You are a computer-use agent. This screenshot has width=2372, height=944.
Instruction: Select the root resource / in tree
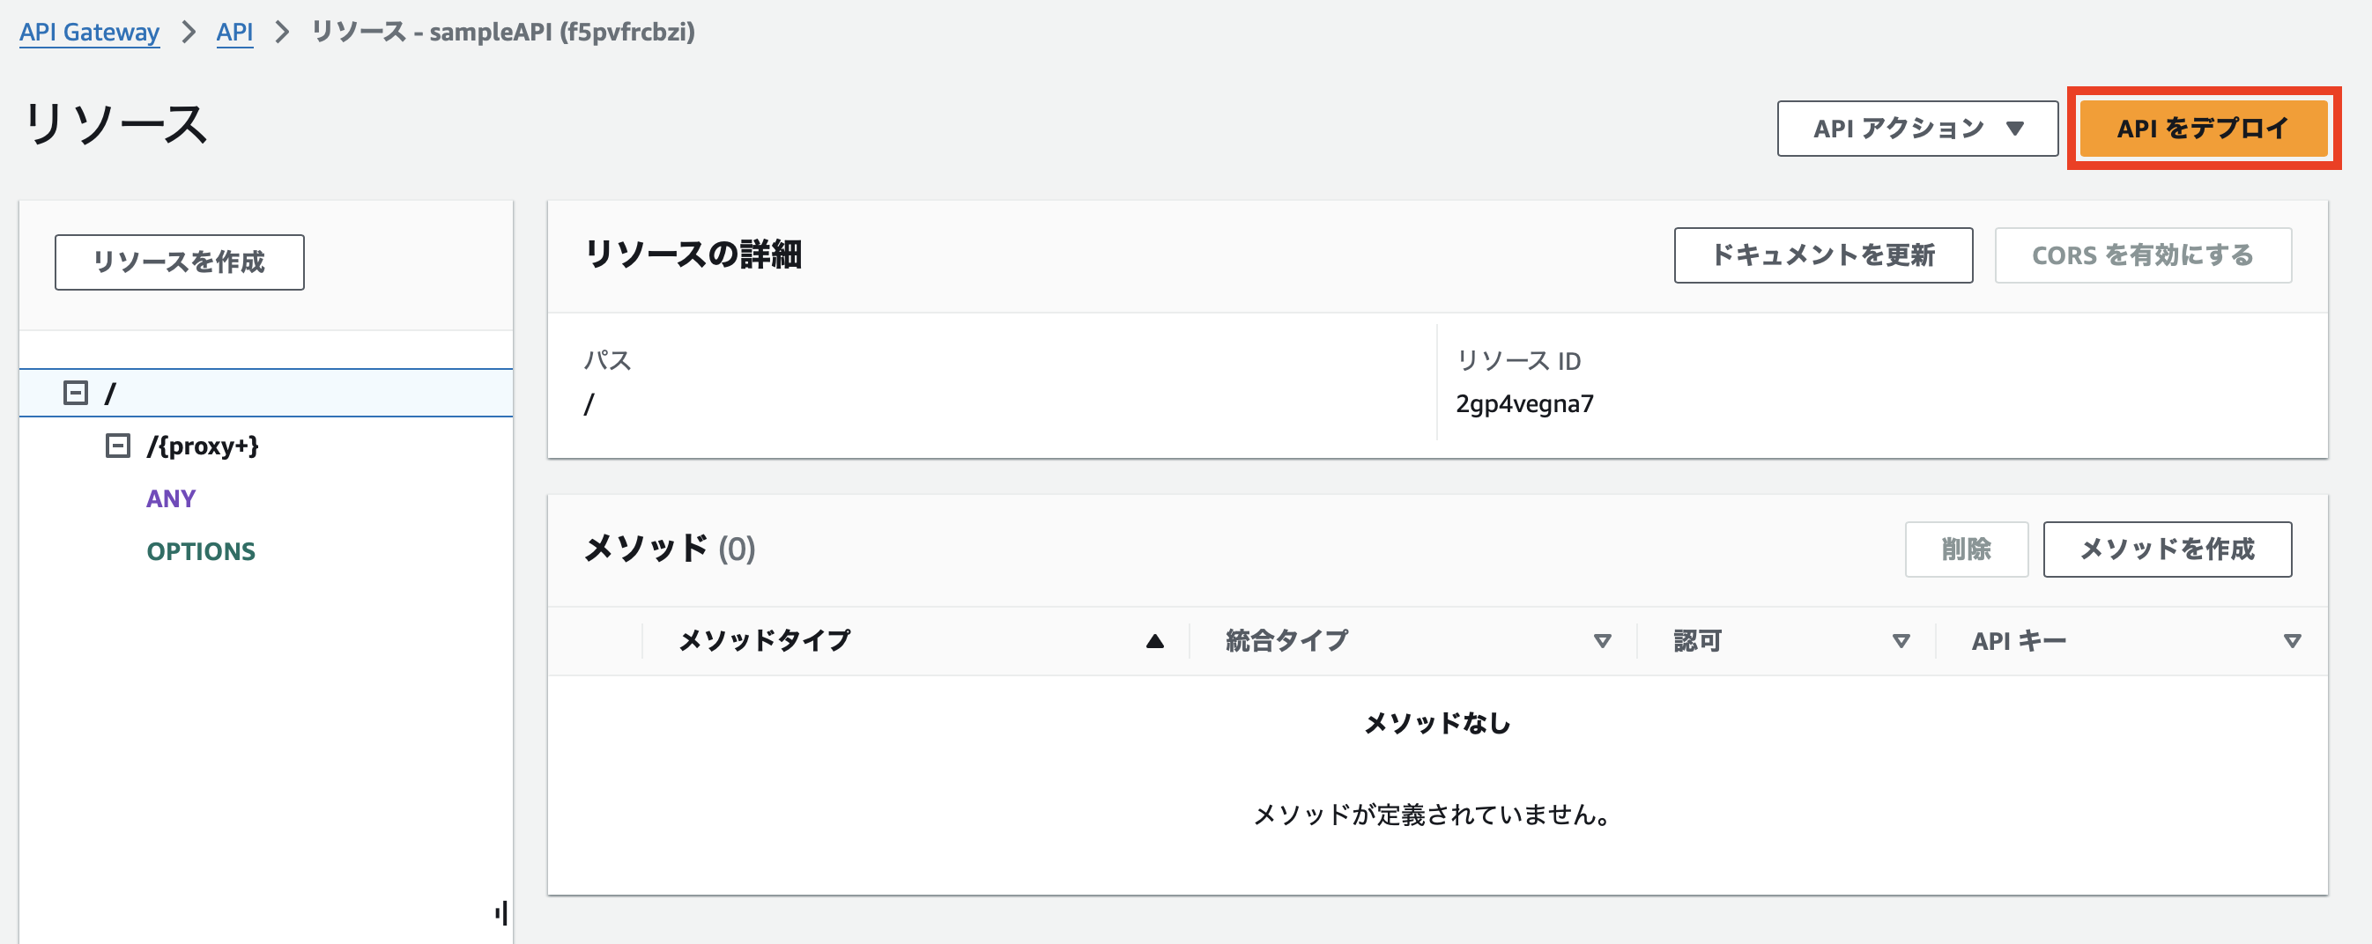(x=110, y=392)
